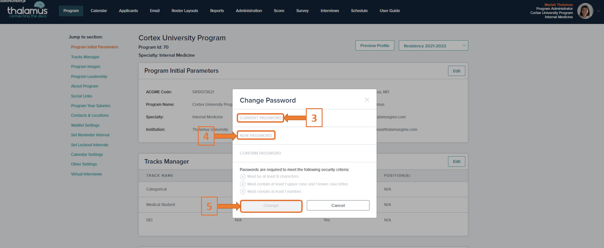Jump to Virtual Interviews section
The width and height of the screenshot is (604, 248).
86,174
